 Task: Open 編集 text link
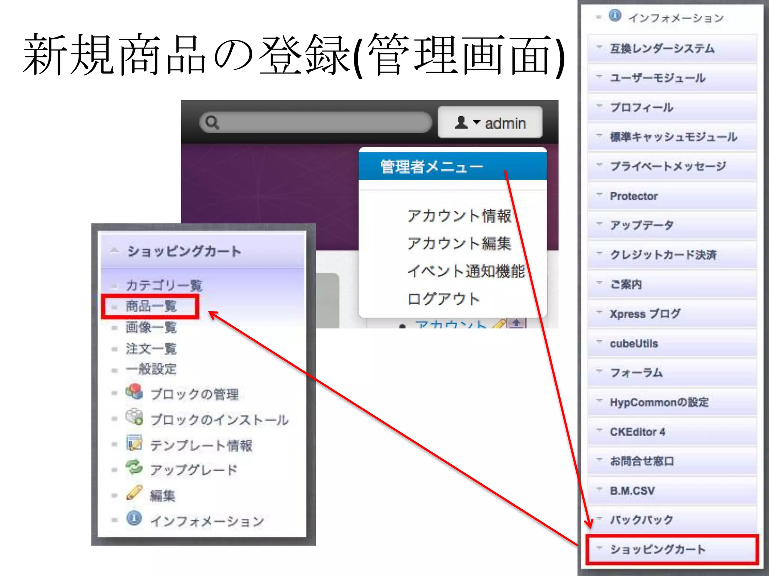pyautogui.click(x=163, y=496)
